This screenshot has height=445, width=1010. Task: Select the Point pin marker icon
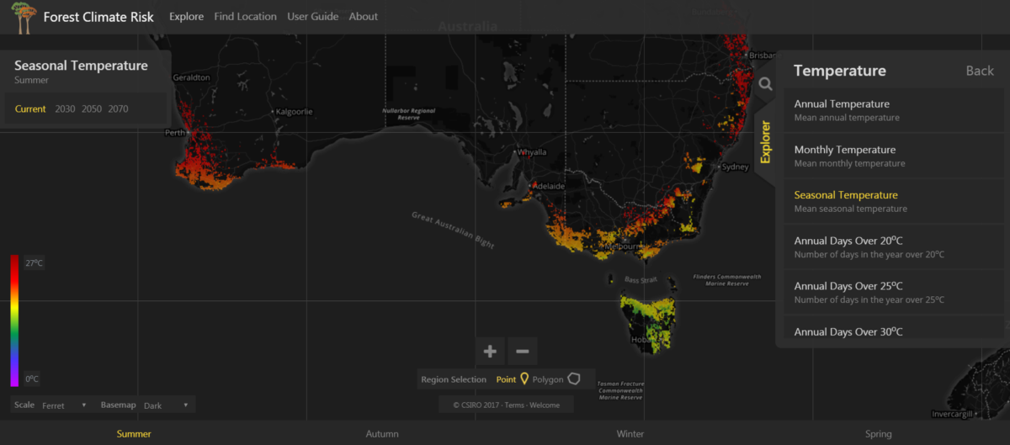[x=524, y=379]
